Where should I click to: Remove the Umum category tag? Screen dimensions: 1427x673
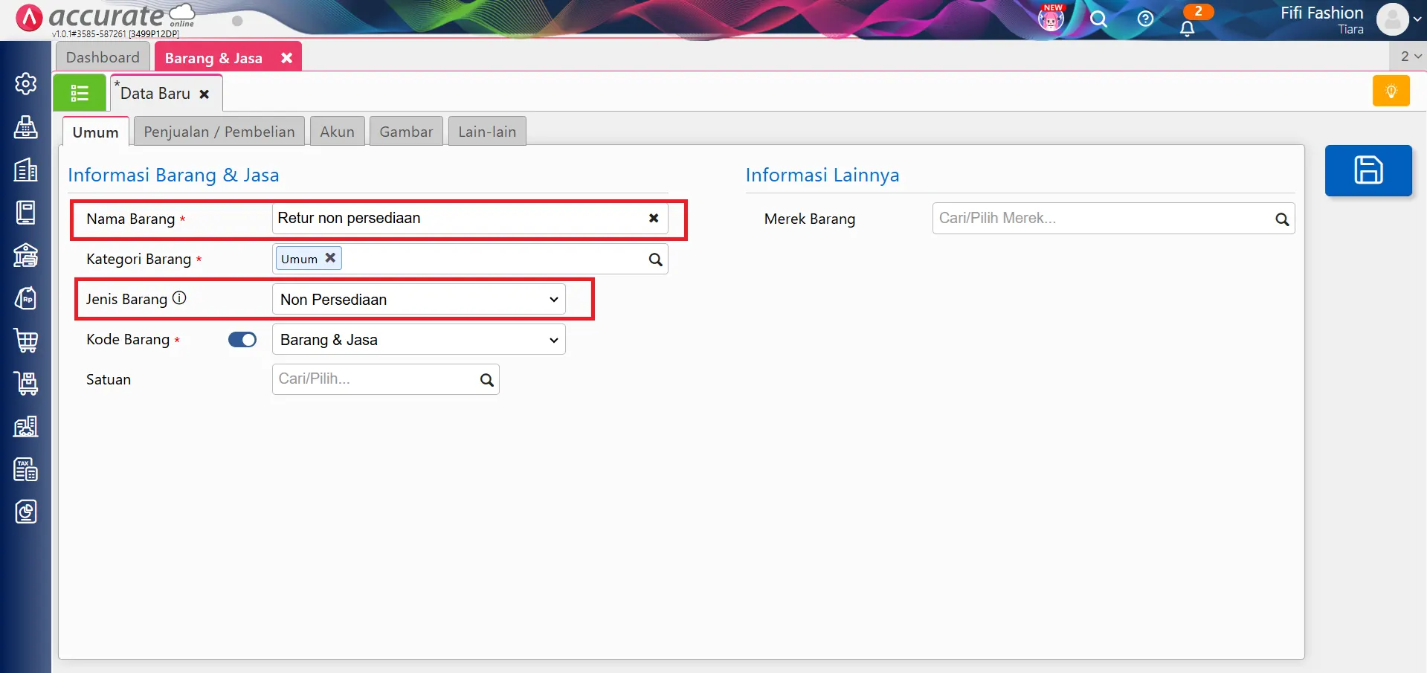point(330,258)
